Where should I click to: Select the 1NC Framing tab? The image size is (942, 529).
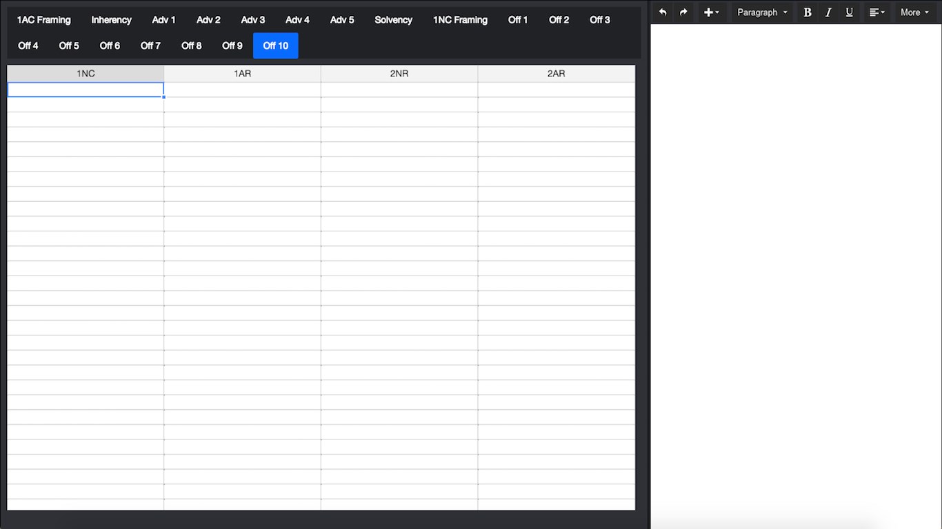point(460,20)
